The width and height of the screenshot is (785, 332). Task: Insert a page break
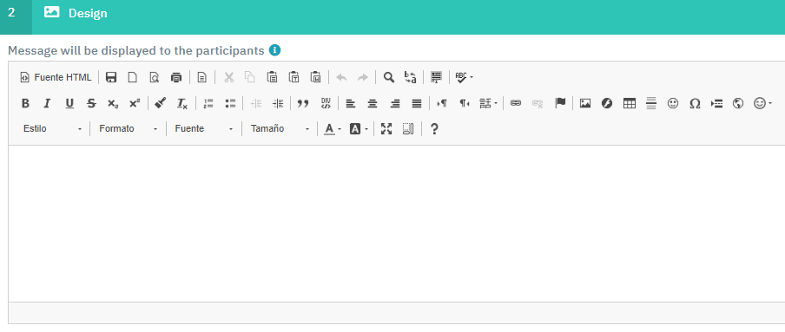point(717,103)
